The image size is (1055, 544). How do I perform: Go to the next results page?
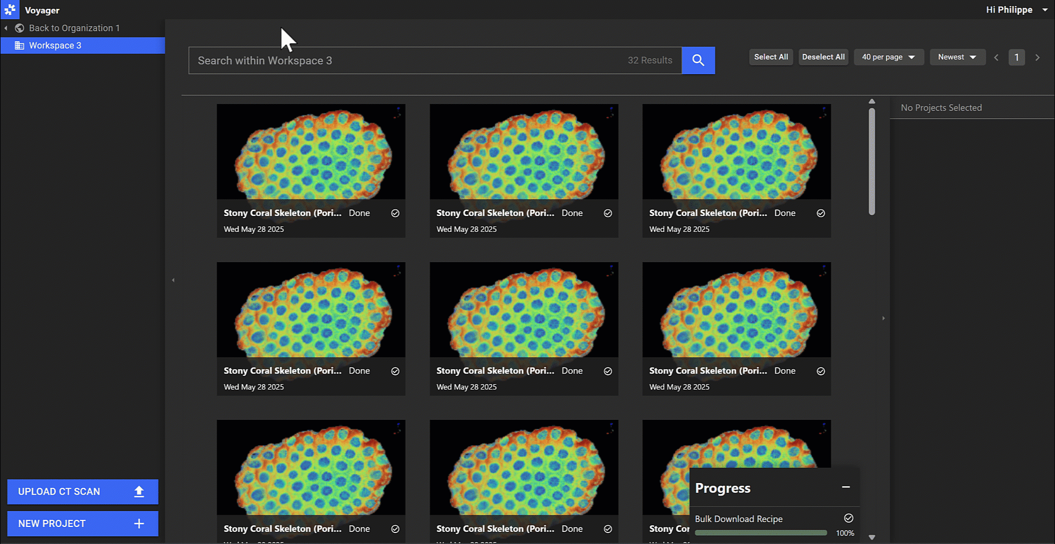pos(1037,57)
